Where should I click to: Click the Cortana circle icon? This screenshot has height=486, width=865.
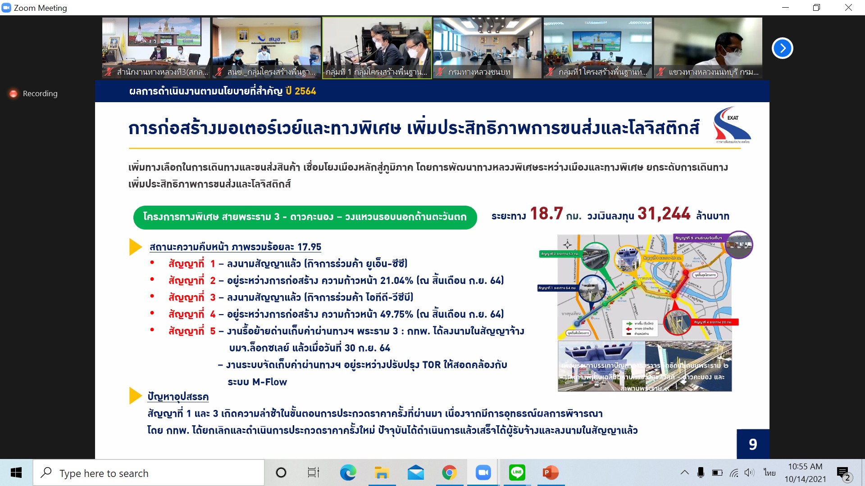click(281, 472)
